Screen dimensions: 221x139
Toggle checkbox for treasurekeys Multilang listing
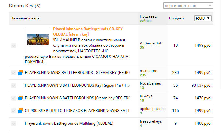(13, 123)
